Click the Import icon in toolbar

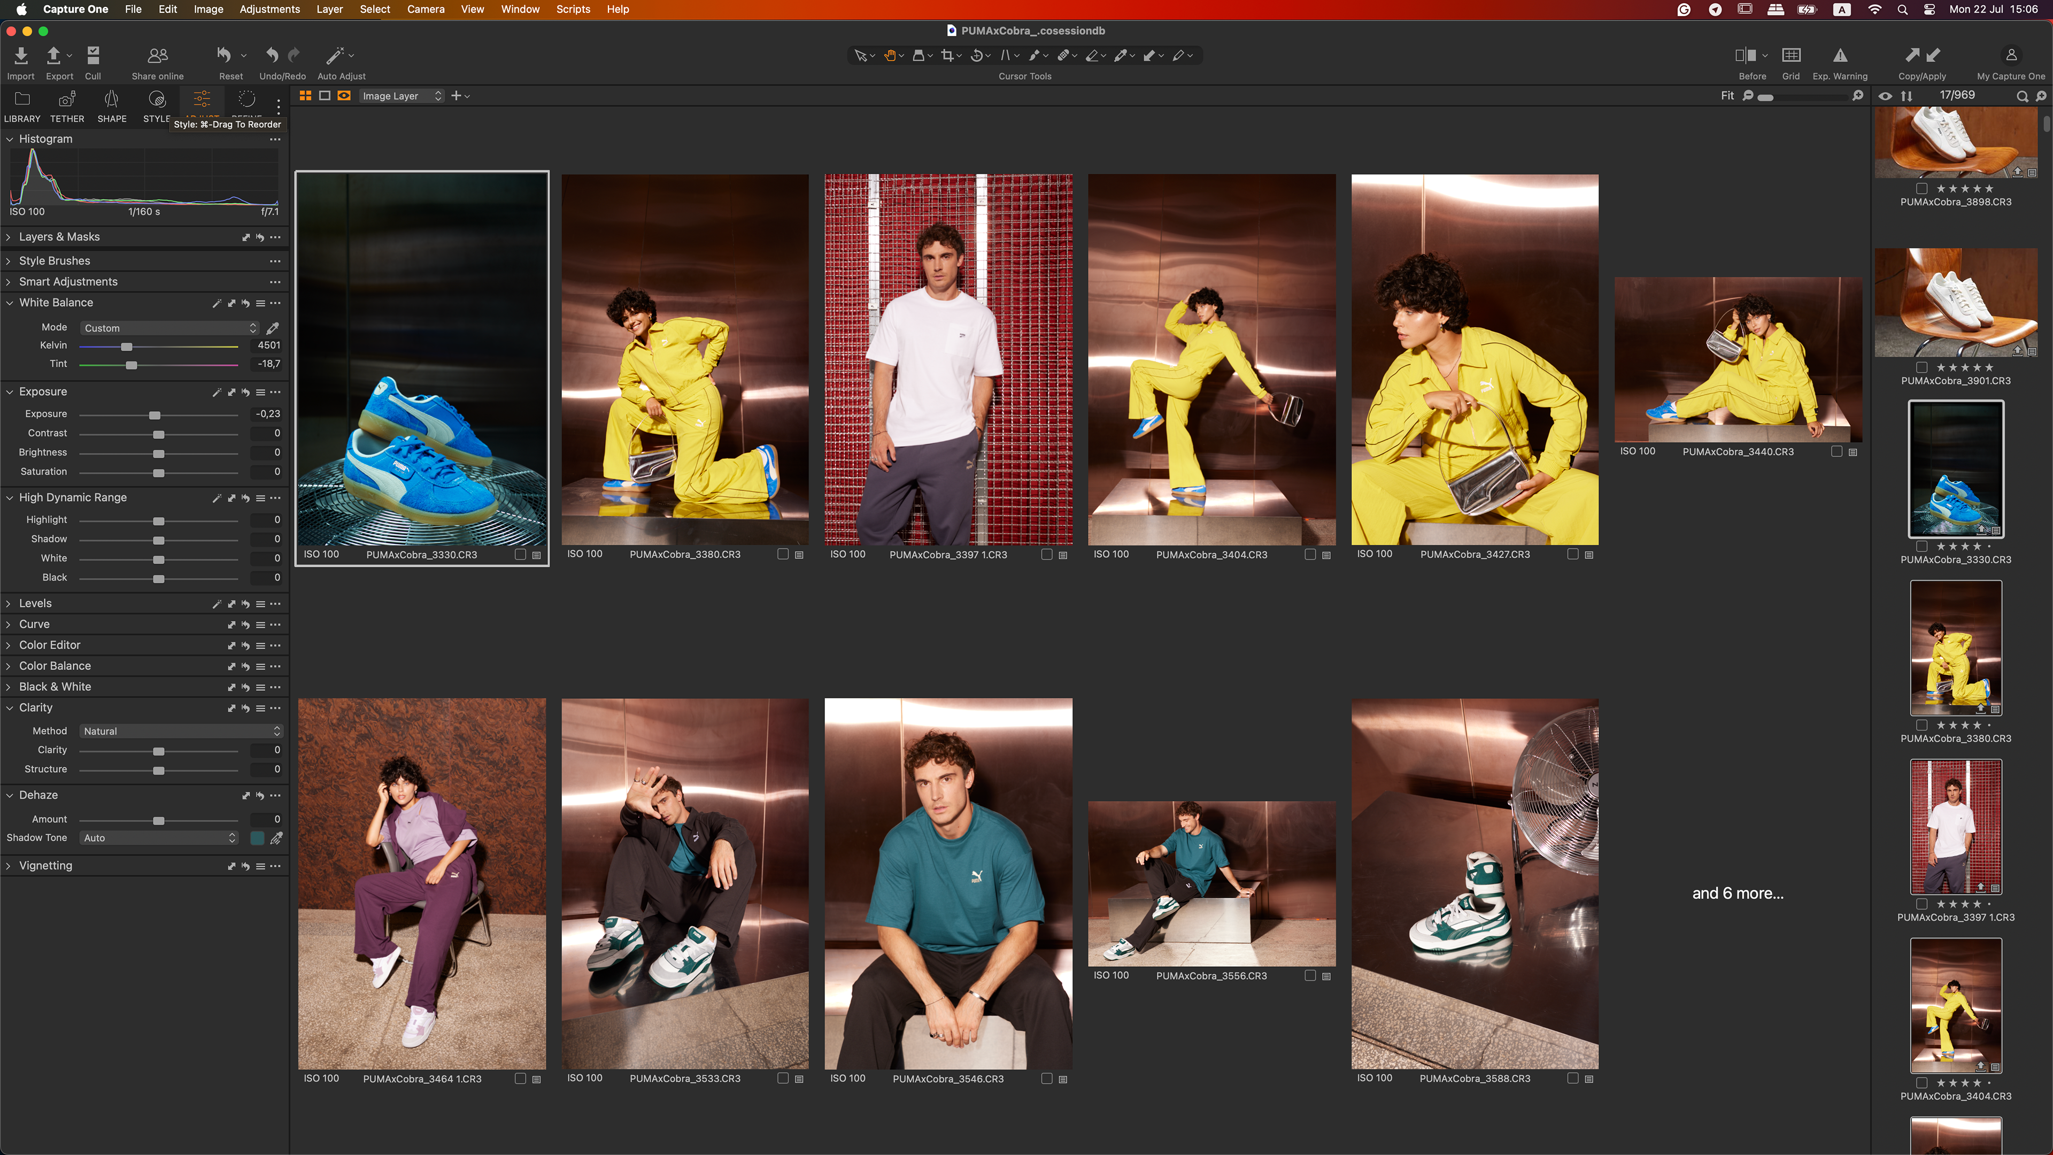pos(21,56)
